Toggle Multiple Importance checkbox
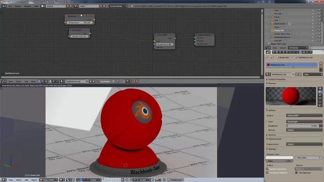 point(267,169)
